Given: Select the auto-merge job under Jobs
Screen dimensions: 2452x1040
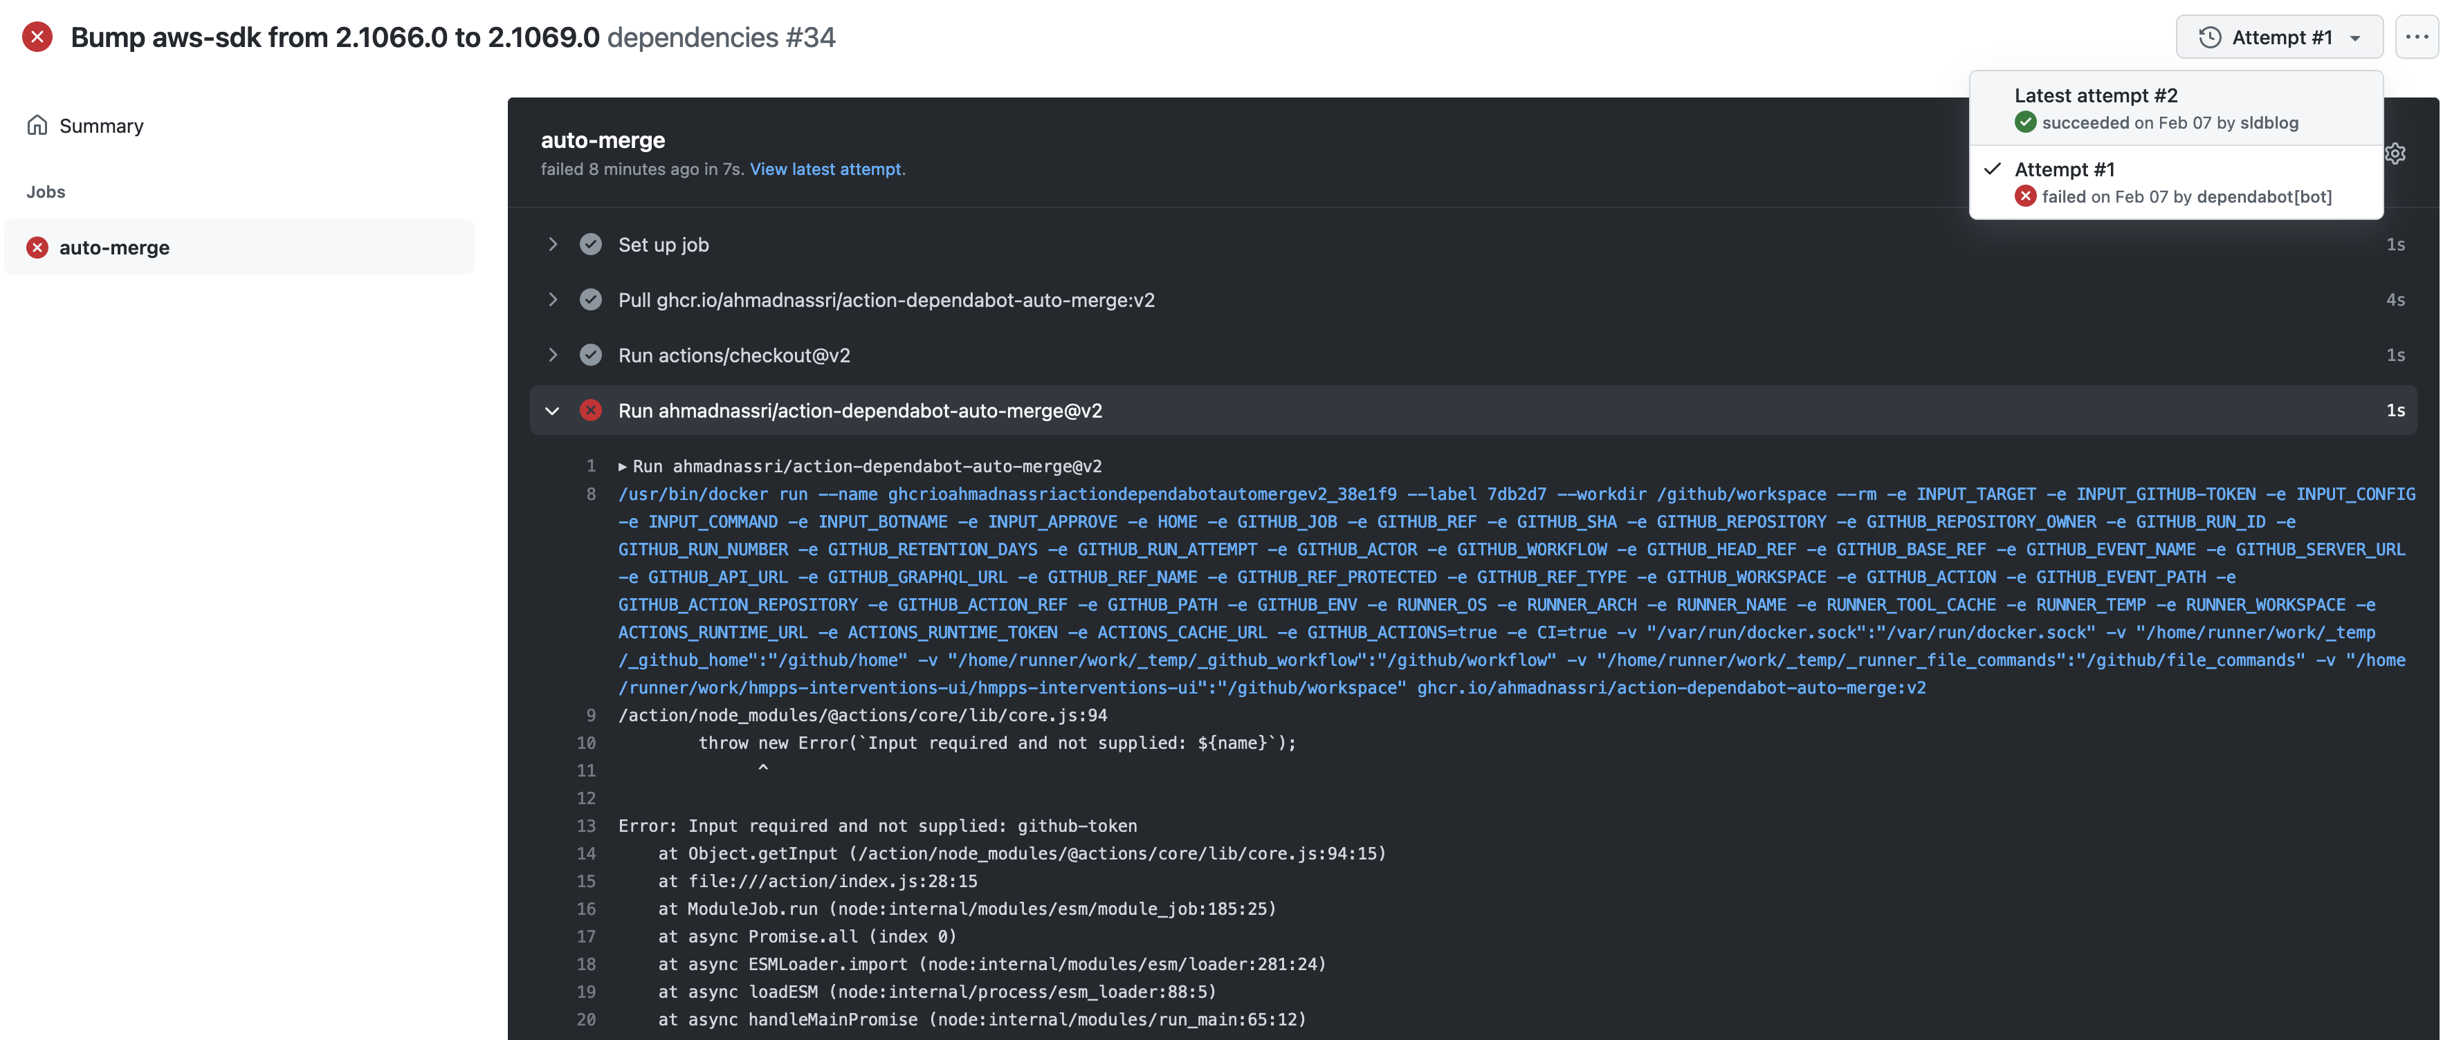Looking at the screenshot, I should 114,248.
